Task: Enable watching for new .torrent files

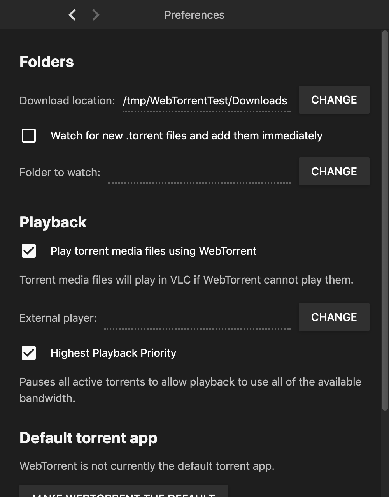Action: pos(29,136)
